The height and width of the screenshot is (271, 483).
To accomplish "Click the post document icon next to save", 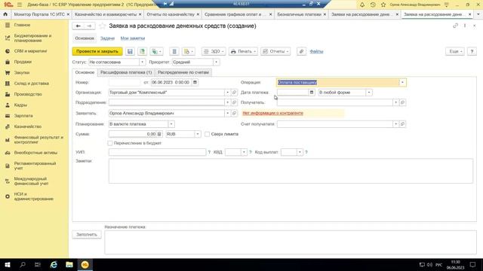I will pos(142,51).
